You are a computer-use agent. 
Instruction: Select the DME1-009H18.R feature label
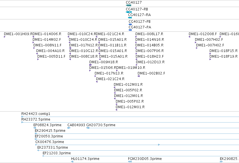tap(104, 62)
